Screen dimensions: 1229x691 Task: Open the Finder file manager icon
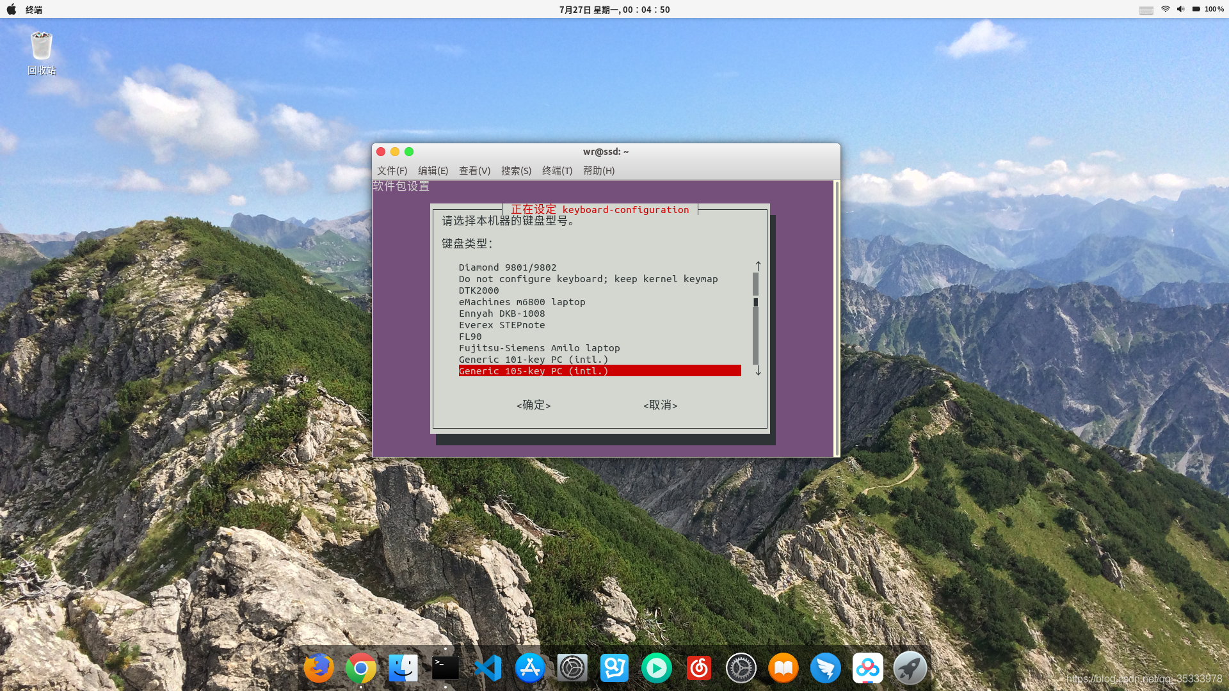403,668
